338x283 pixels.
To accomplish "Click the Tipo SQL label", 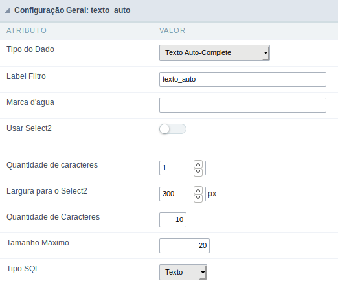I will point(23,269).
